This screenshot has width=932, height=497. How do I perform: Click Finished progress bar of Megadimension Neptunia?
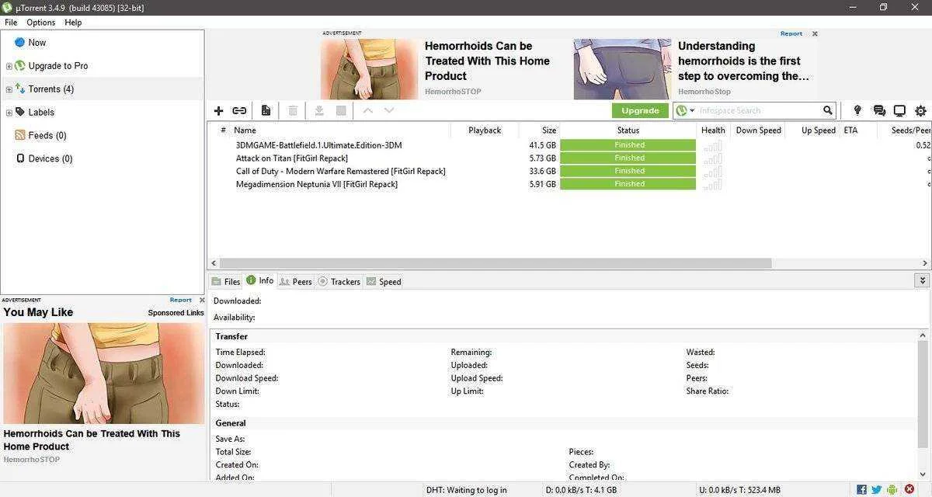click(628, 184)
